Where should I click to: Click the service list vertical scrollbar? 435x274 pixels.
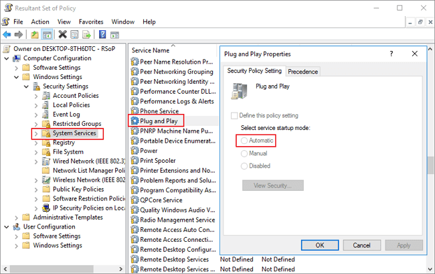pos(430,167)
